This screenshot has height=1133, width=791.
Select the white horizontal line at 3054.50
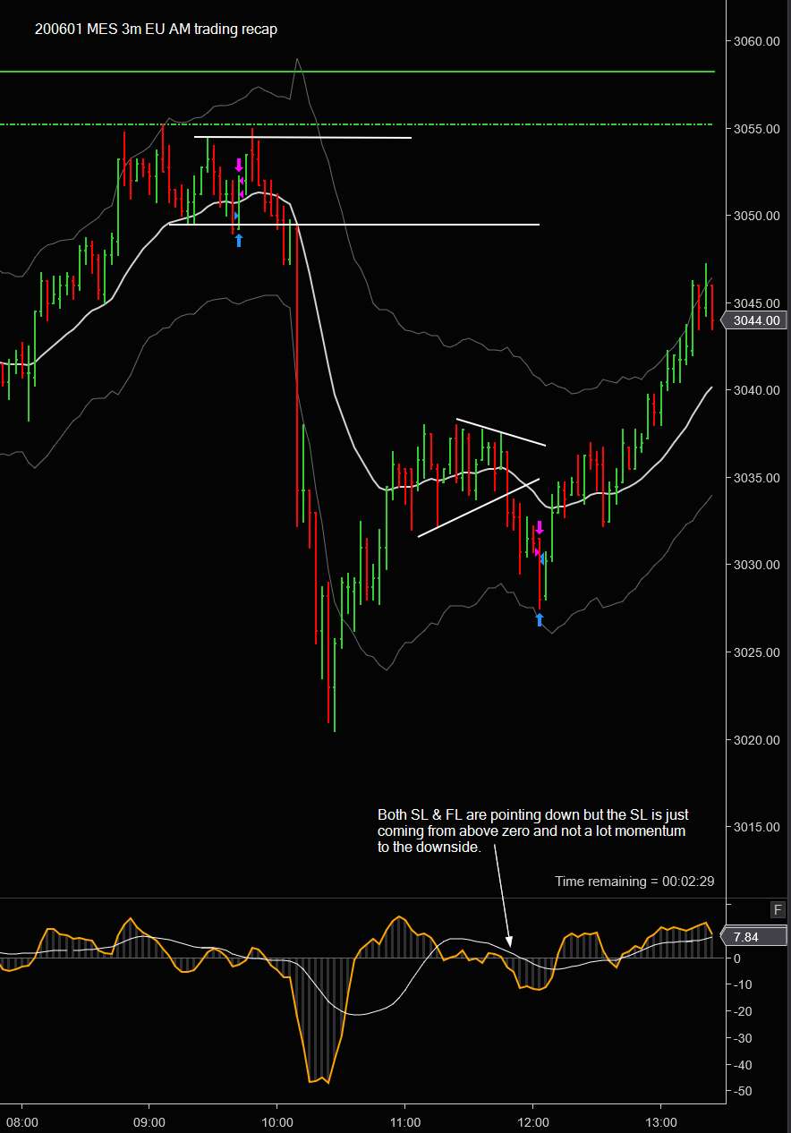pyautogui.click(x=302, y=138)
